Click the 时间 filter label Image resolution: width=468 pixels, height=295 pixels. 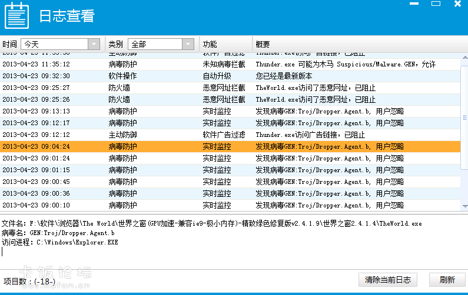pos(9,44)
